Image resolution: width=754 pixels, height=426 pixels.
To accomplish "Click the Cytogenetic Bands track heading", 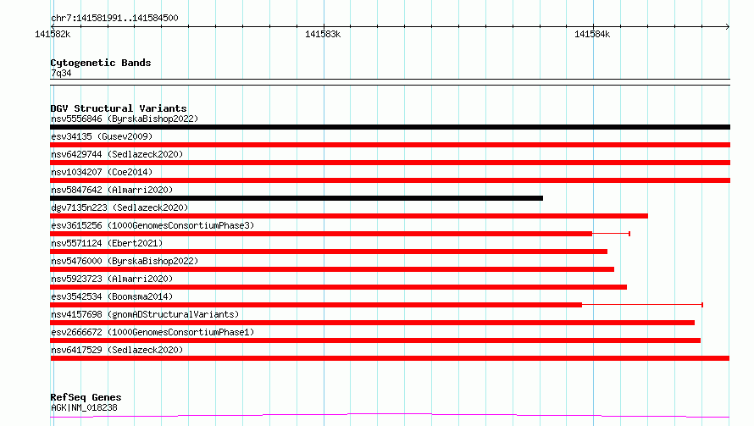I will point(101,63).
